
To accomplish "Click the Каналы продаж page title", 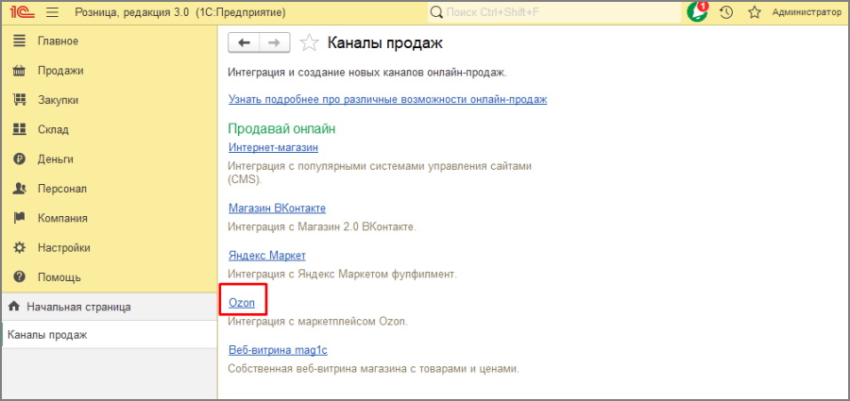I will tap(385, 43).
